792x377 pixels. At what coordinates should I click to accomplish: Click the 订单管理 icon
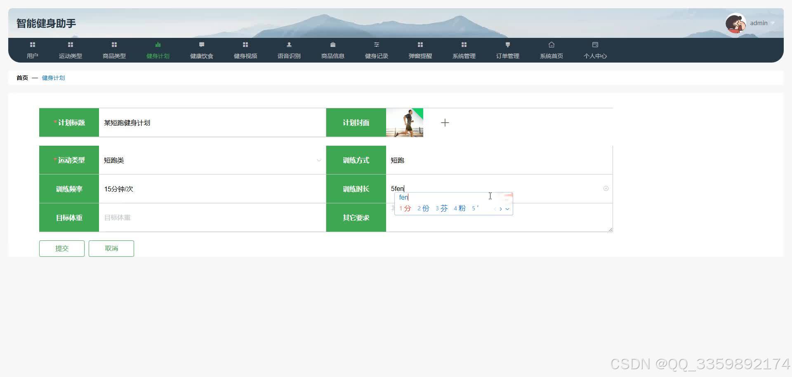(508, 44)
